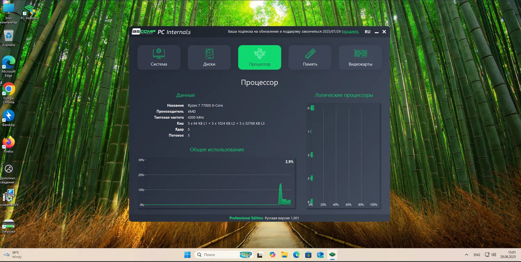Image resolution: width=521 pixels, height=262 pixels.
Task: Click the island picture in the search box
Action: pos(246,255)
